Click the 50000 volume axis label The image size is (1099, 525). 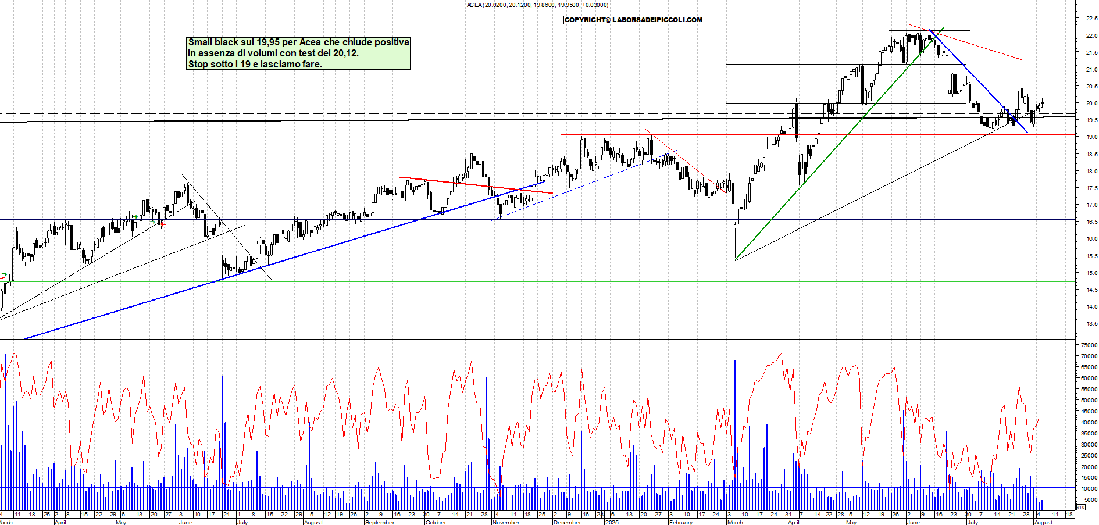coord(1089,401)
